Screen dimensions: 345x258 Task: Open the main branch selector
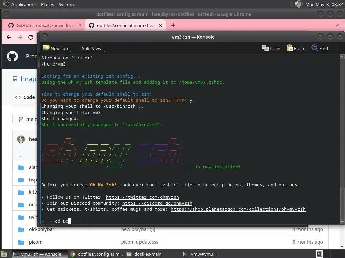25,119
